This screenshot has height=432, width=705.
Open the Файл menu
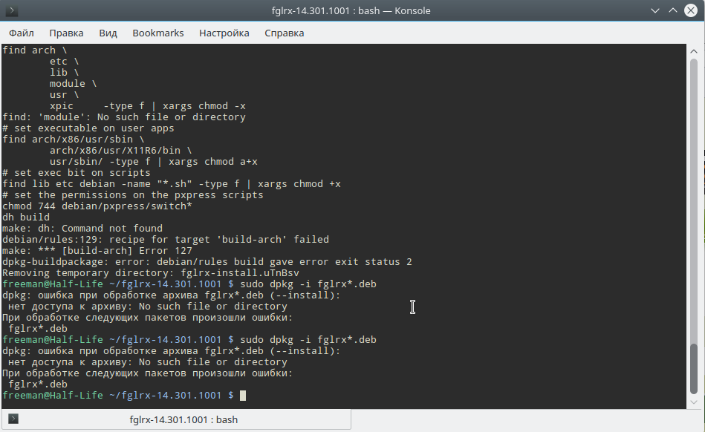click(22, 33)
